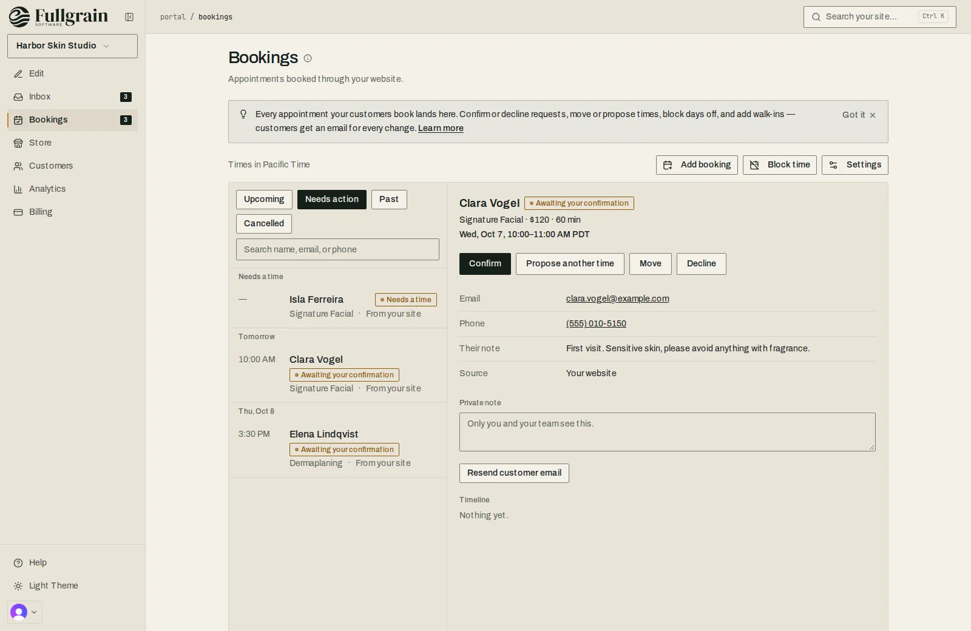971x631 pixels.
Task: View Analytics from the sidebar
Action: pos(72,189)
